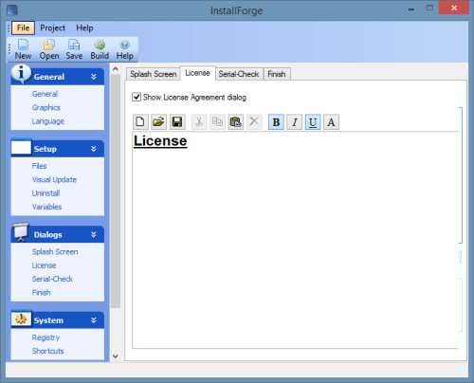The height and width of the screenshot is (383, 474).
Task: Open Variables link under Setup
Action: coord(46,207)
